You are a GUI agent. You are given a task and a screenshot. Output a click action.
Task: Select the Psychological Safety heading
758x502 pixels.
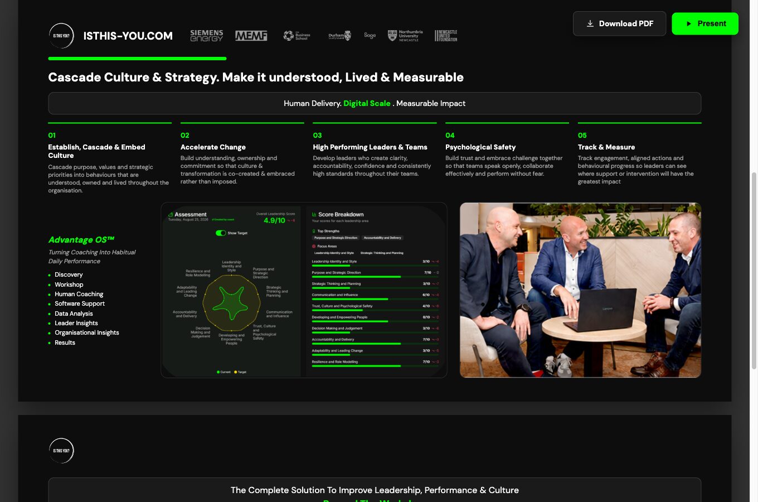click(x=480, y=147)
